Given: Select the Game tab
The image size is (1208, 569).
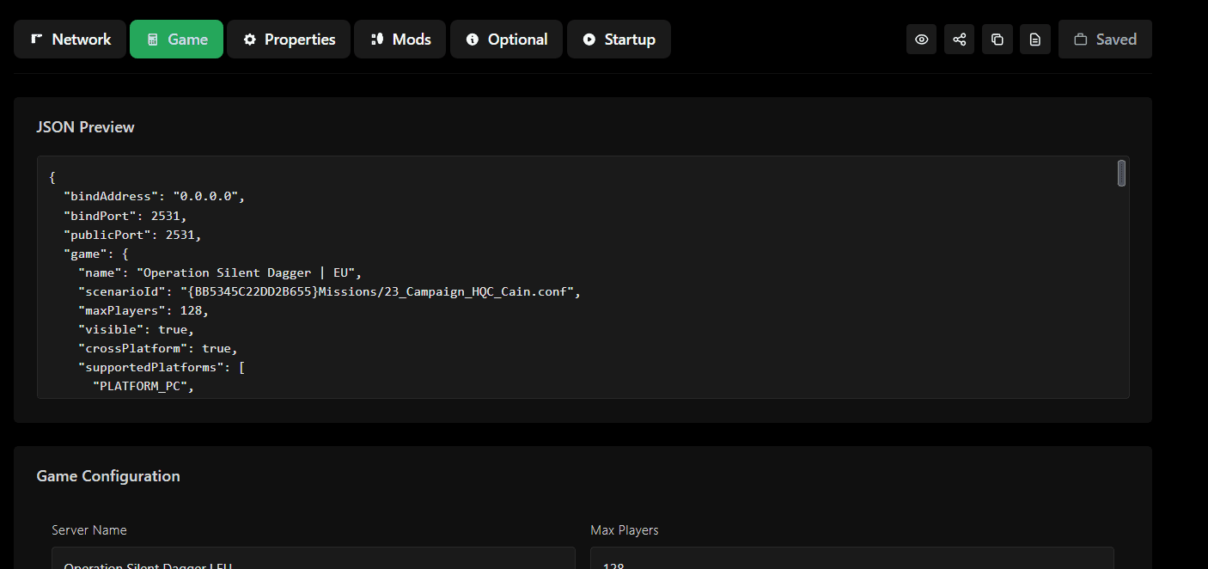Looking at the screenshot, I should 176,39.
